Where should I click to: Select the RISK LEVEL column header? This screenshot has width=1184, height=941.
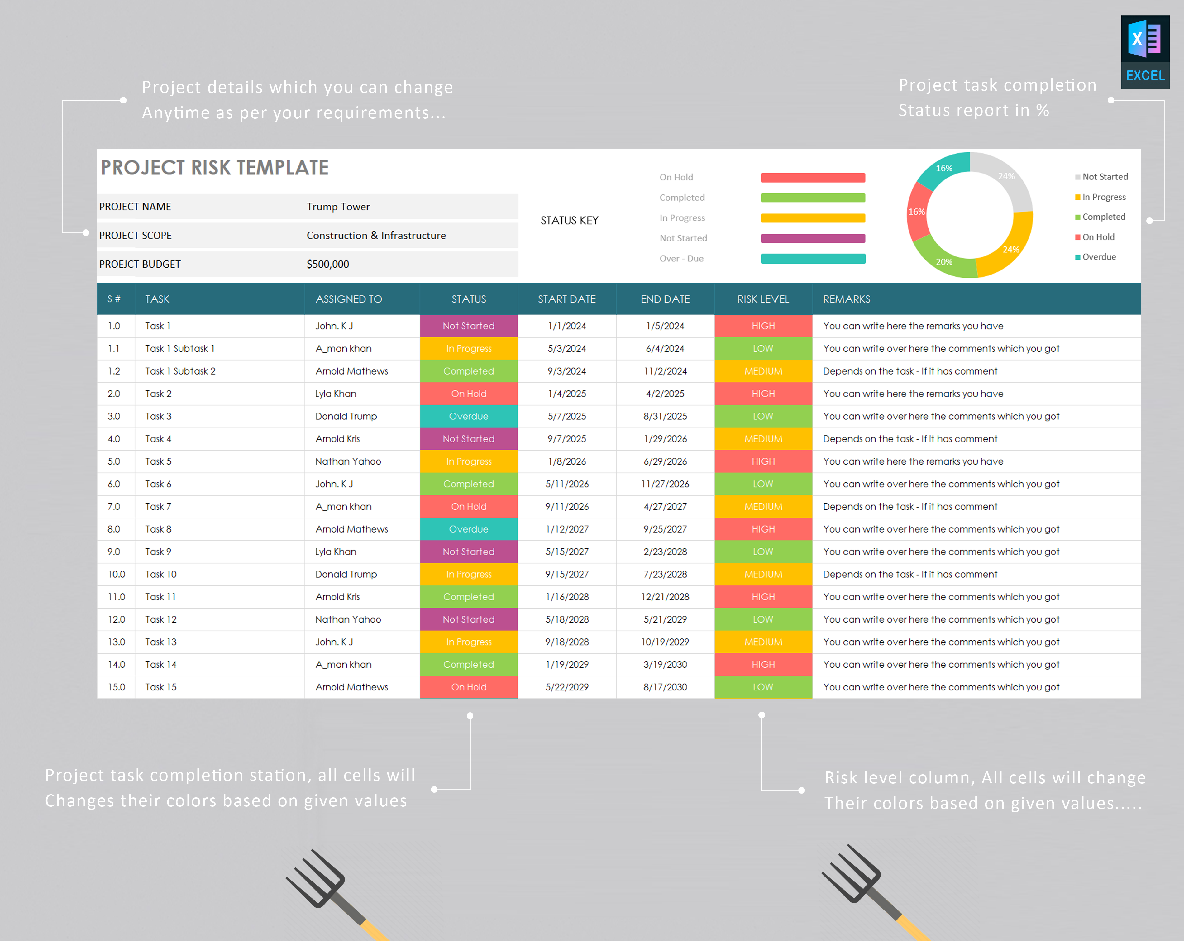coord(762,299)
